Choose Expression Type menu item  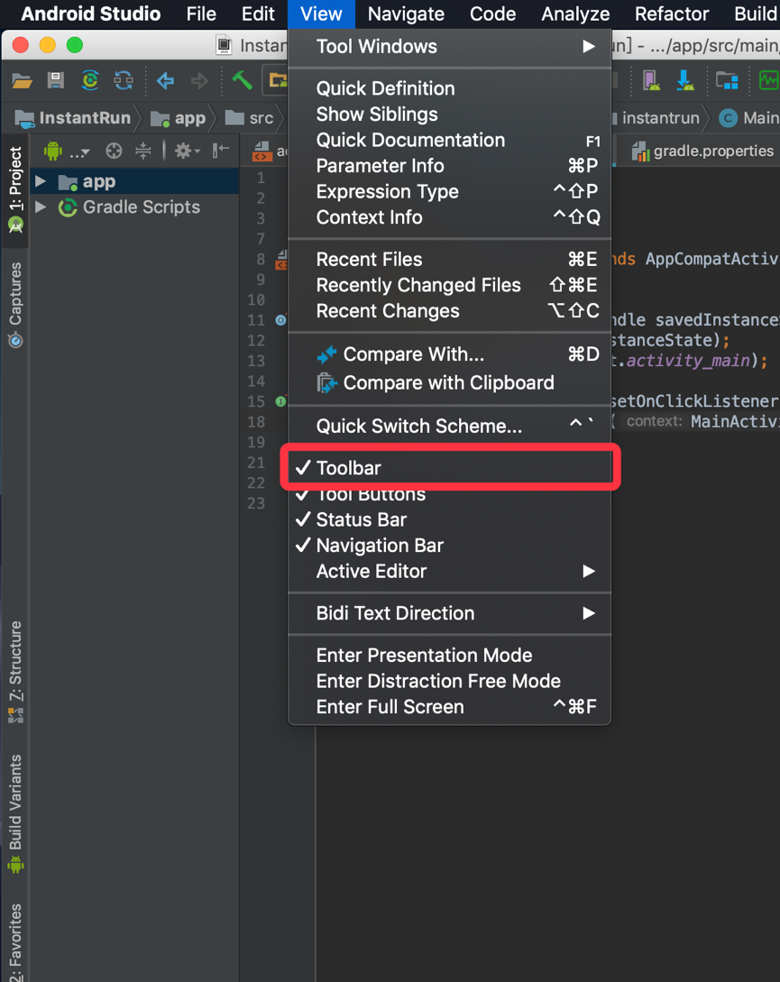tap(449, 191)
